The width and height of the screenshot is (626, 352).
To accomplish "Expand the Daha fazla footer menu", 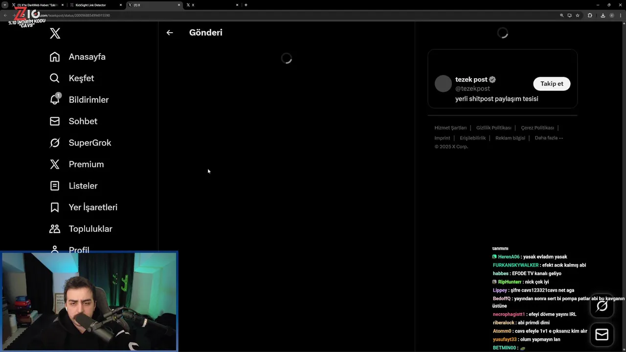I will pos(549,138).
